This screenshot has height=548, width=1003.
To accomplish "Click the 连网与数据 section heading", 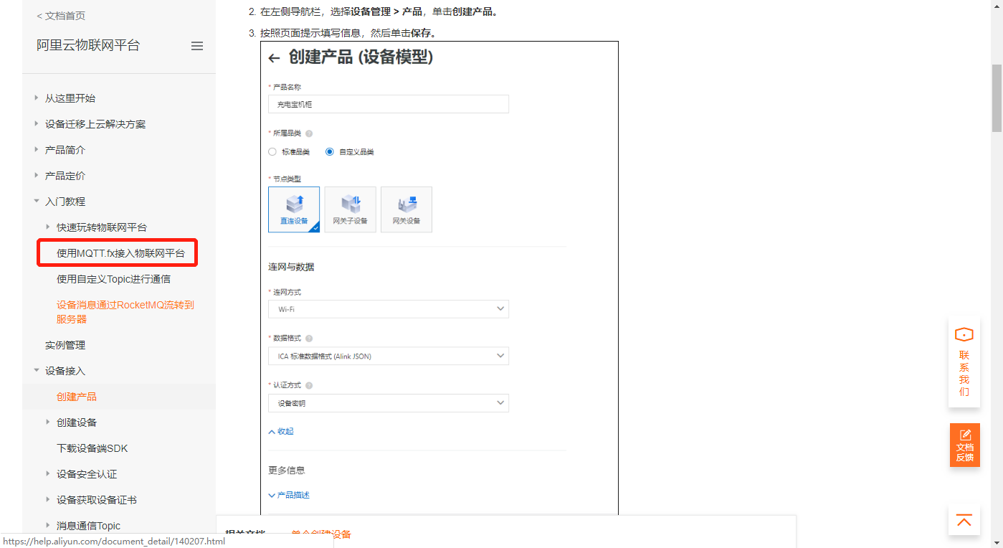I will [291, 267].
